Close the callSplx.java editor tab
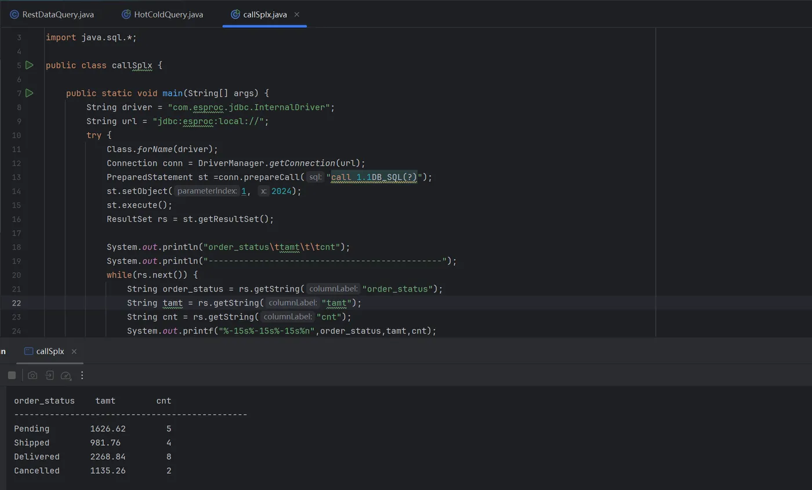This screenshot has width=812, height=490. pyautogui.click(x=297, y=14)
